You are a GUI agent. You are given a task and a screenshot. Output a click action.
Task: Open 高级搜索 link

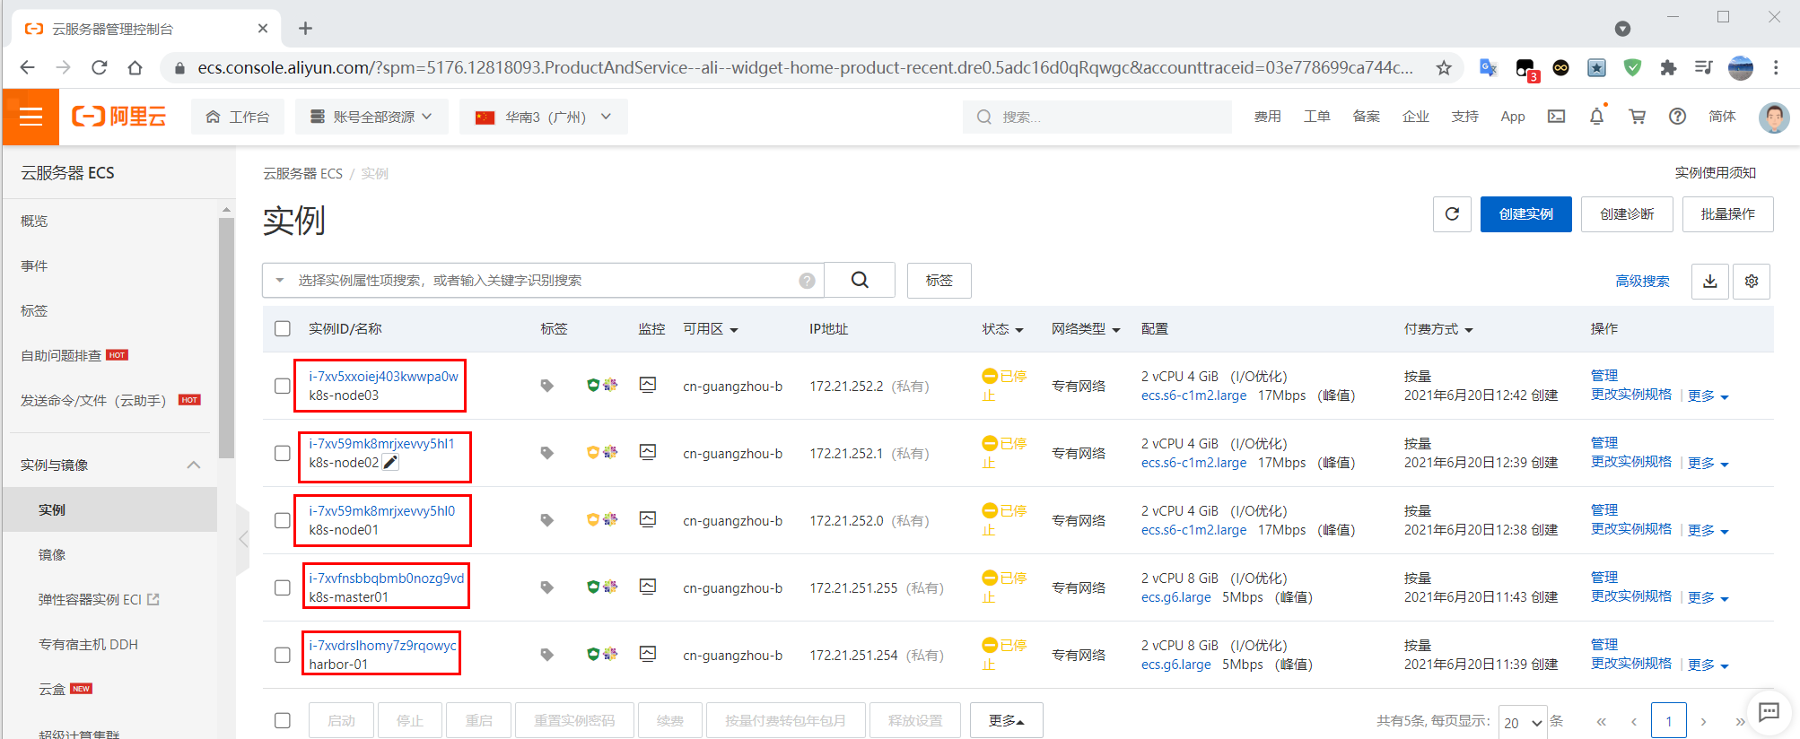[1642, 281]
